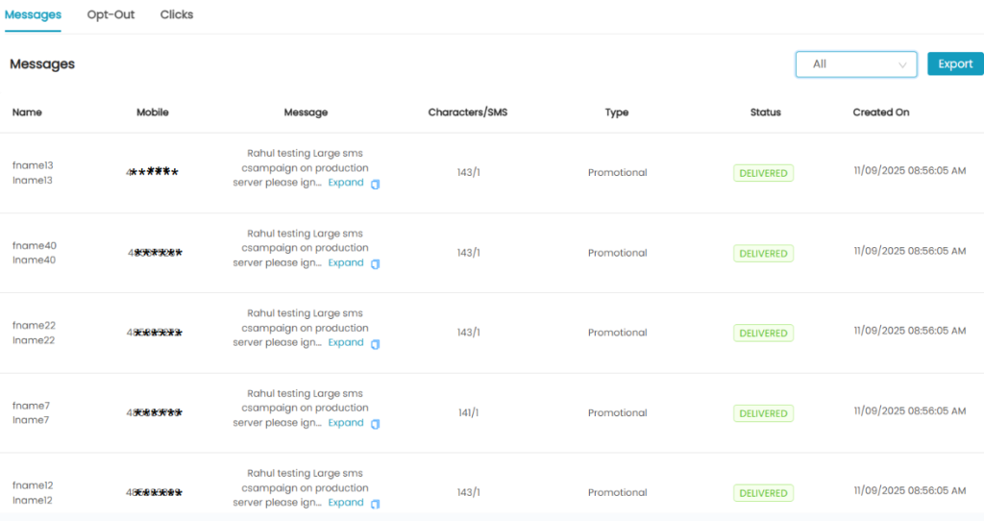
Task: Expand message text for fname13
Action: tap(346, 183)
